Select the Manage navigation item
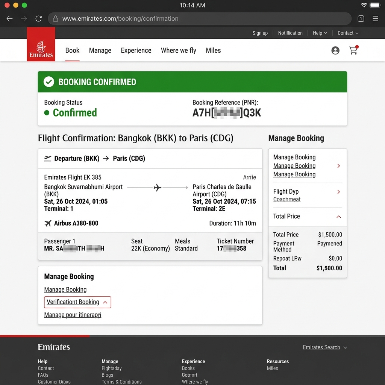Screen dimensions: 385x385 click(x=100, y=50)
